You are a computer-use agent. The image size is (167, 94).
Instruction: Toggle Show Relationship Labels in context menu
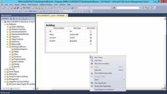click(108, 73)
